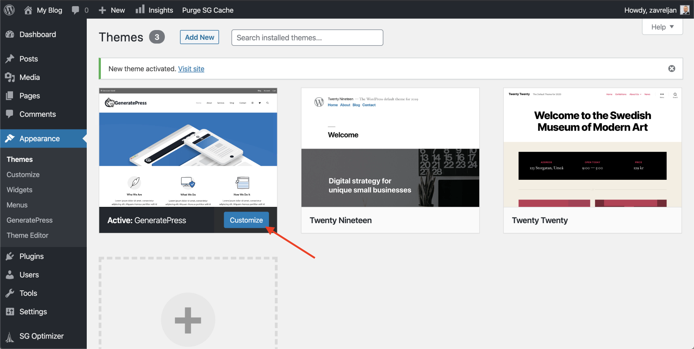Viewport: 694px width, 349px height.
Task: Click Customize on active GeneratePress theme
Action: point(246,220)
